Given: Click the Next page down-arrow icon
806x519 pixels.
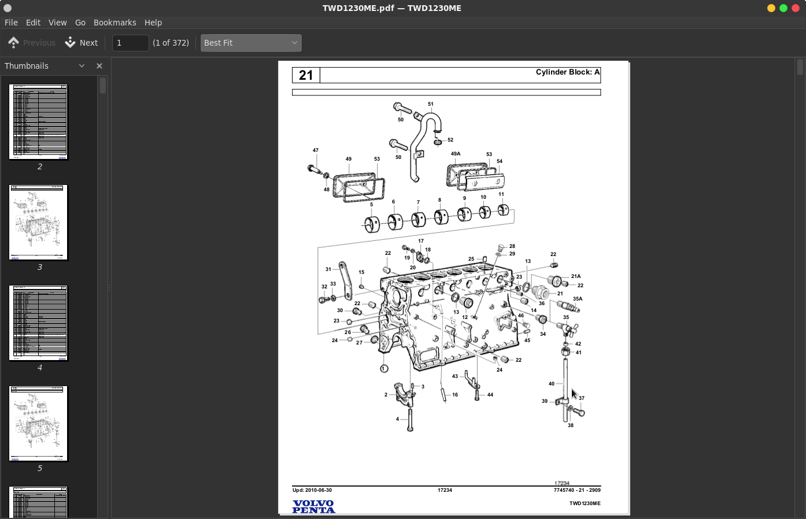Looking at the screenshot, I should tap(70, 43).
